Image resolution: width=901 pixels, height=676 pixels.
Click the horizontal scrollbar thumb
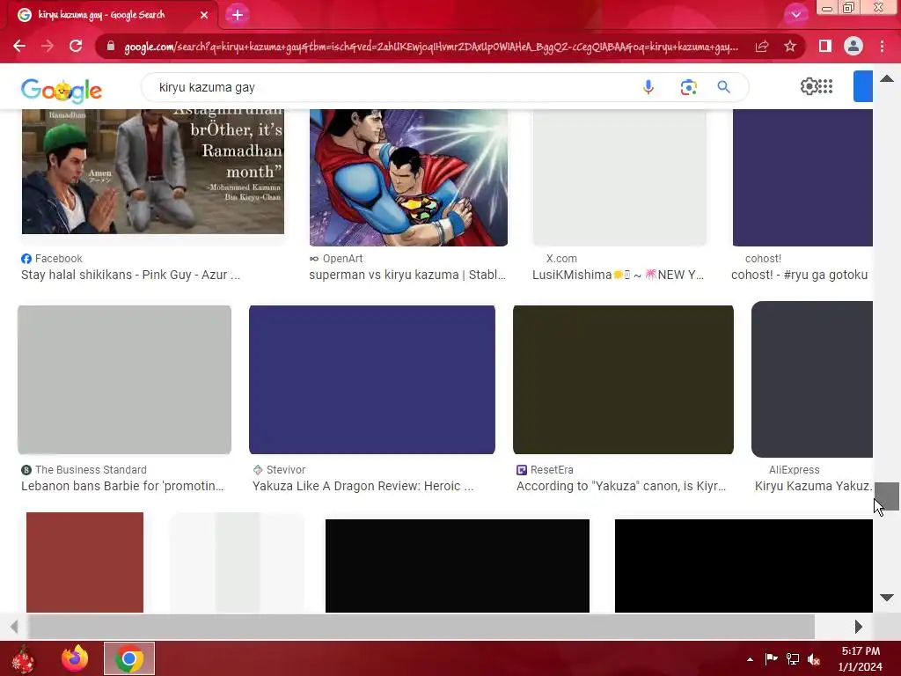click(x=421, y=627)
